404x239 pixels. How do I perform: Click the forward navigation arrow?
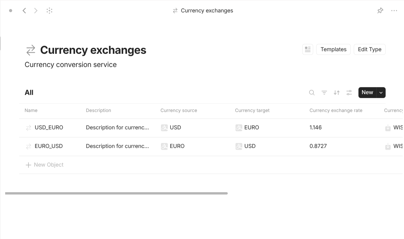pyautogui.click(x=36, y=10)
